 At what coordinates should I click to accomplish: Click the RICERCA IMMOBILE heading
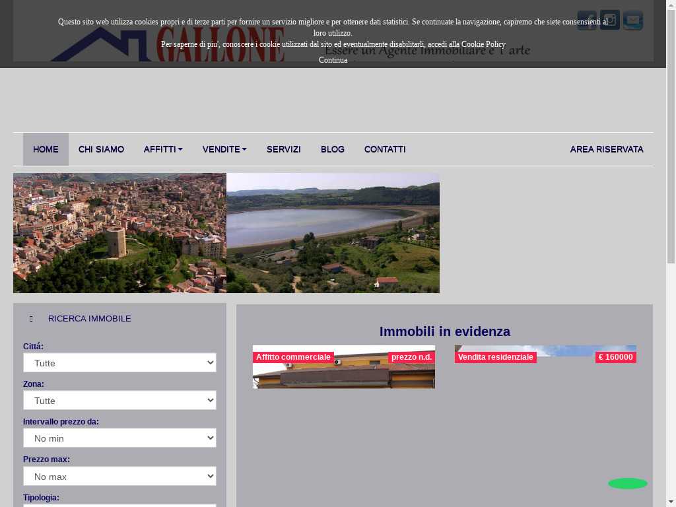tap(89, 319)
